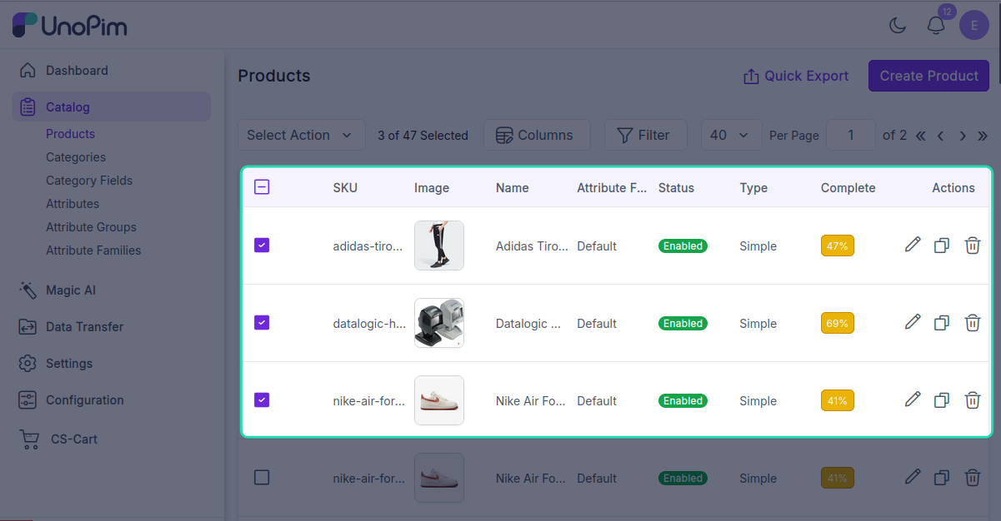The height and width of the screenshot is (521, 1001).
Task: Click the Adidas pants product thumbnail
Action: pyautogui.click(x=439, y=246)
